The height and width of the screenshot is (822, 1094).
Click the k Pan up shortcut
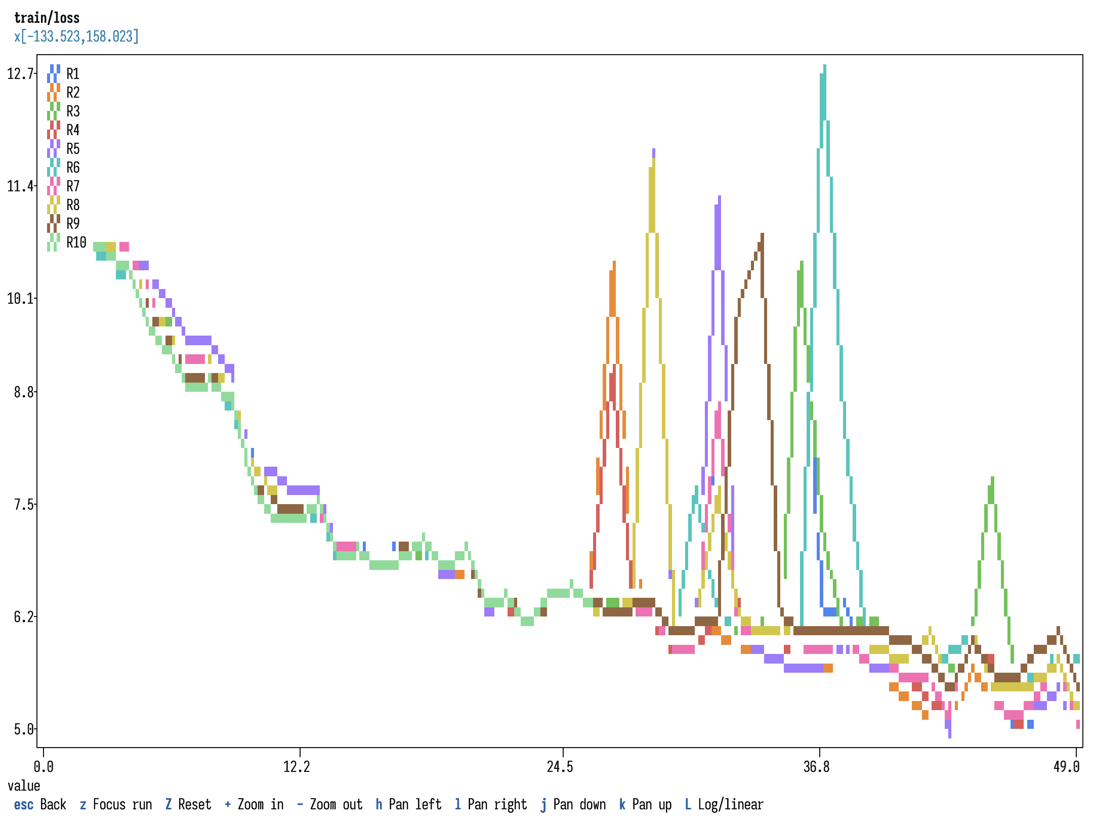point(645,804)
